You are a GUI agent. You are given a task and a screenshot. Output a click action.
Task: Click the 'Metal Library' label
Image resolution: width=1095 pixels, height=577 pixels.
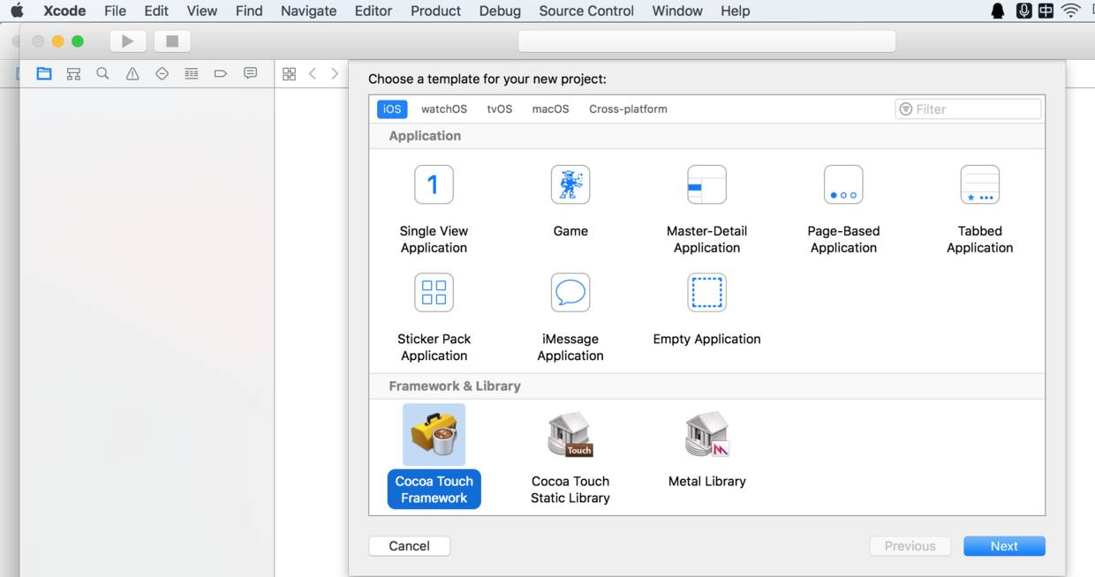tap(707, 481)
